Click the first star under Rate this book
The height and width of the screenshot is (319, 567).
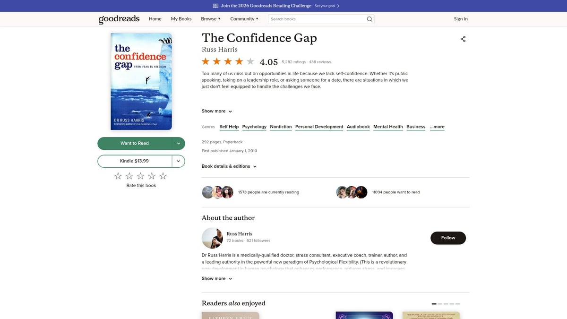(x=118, y=175)
